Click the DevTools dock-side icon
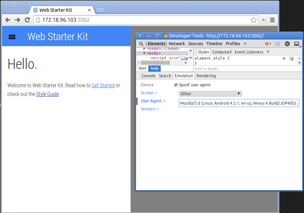Viewport: 304px width, 213px height. (296, 44)
